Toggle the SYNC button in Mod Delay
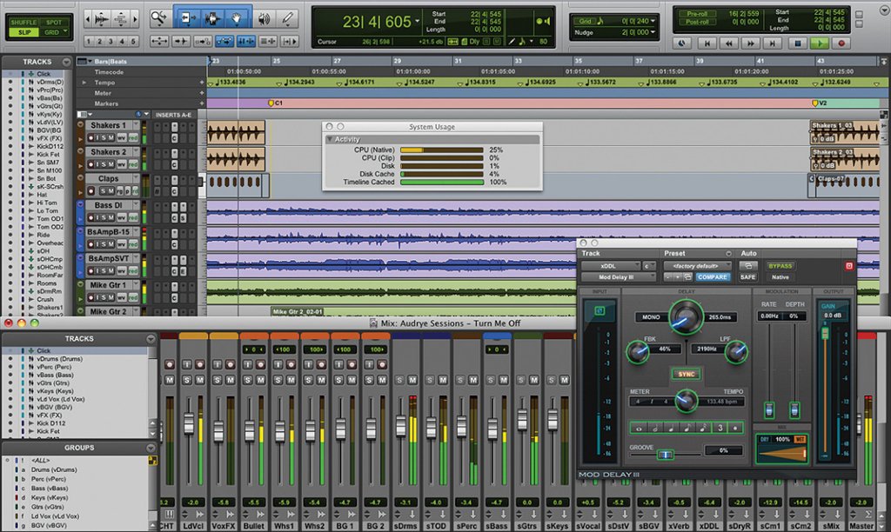 pos(686,373)
